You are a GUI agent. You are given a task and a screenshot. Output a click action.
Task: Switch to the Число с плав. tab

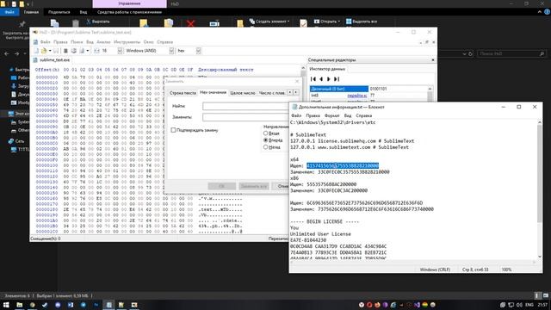(x=272, y=93)
